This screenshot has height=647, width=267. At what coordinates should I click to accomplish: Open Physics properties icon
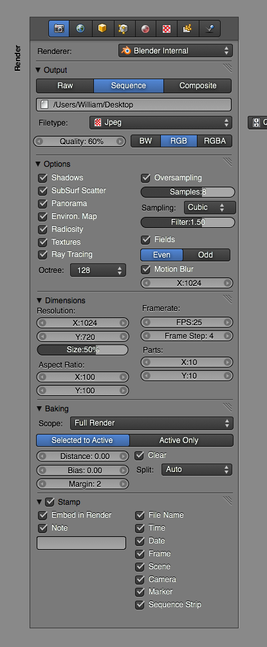pos(209,28)
